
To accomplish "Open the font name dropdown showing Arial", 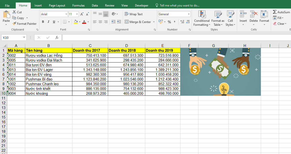I will click(x=66, y=14).
